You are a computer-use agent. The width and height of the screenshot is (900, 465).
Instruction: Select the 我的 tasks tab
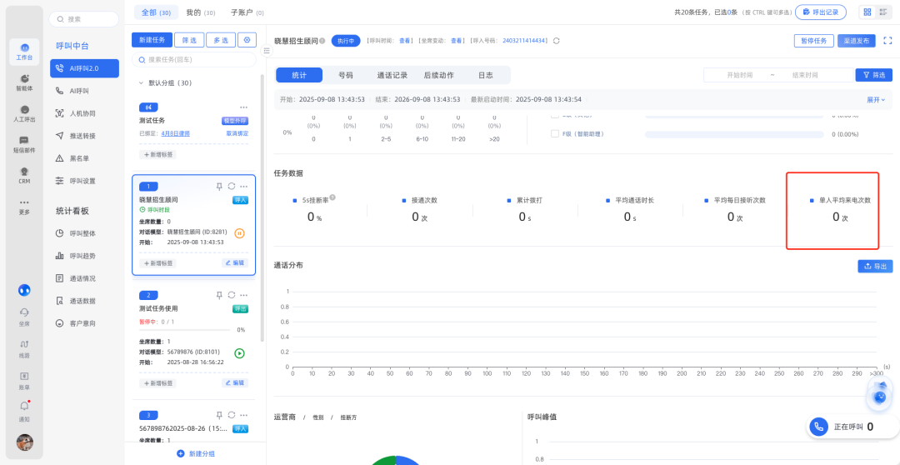click(x=200, y=12)
